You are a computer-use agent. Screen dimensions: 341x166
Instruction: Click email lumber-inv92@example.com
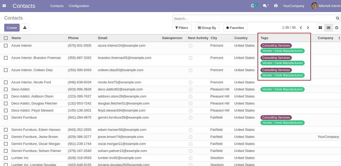click(120, 158)
